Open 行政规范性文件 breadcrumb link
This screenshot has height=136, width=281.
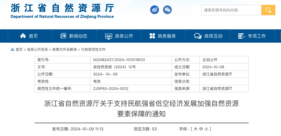[93, 50]
